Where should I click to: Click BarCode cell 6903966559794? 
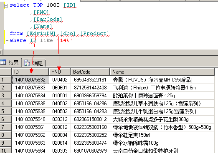(90, 96)
